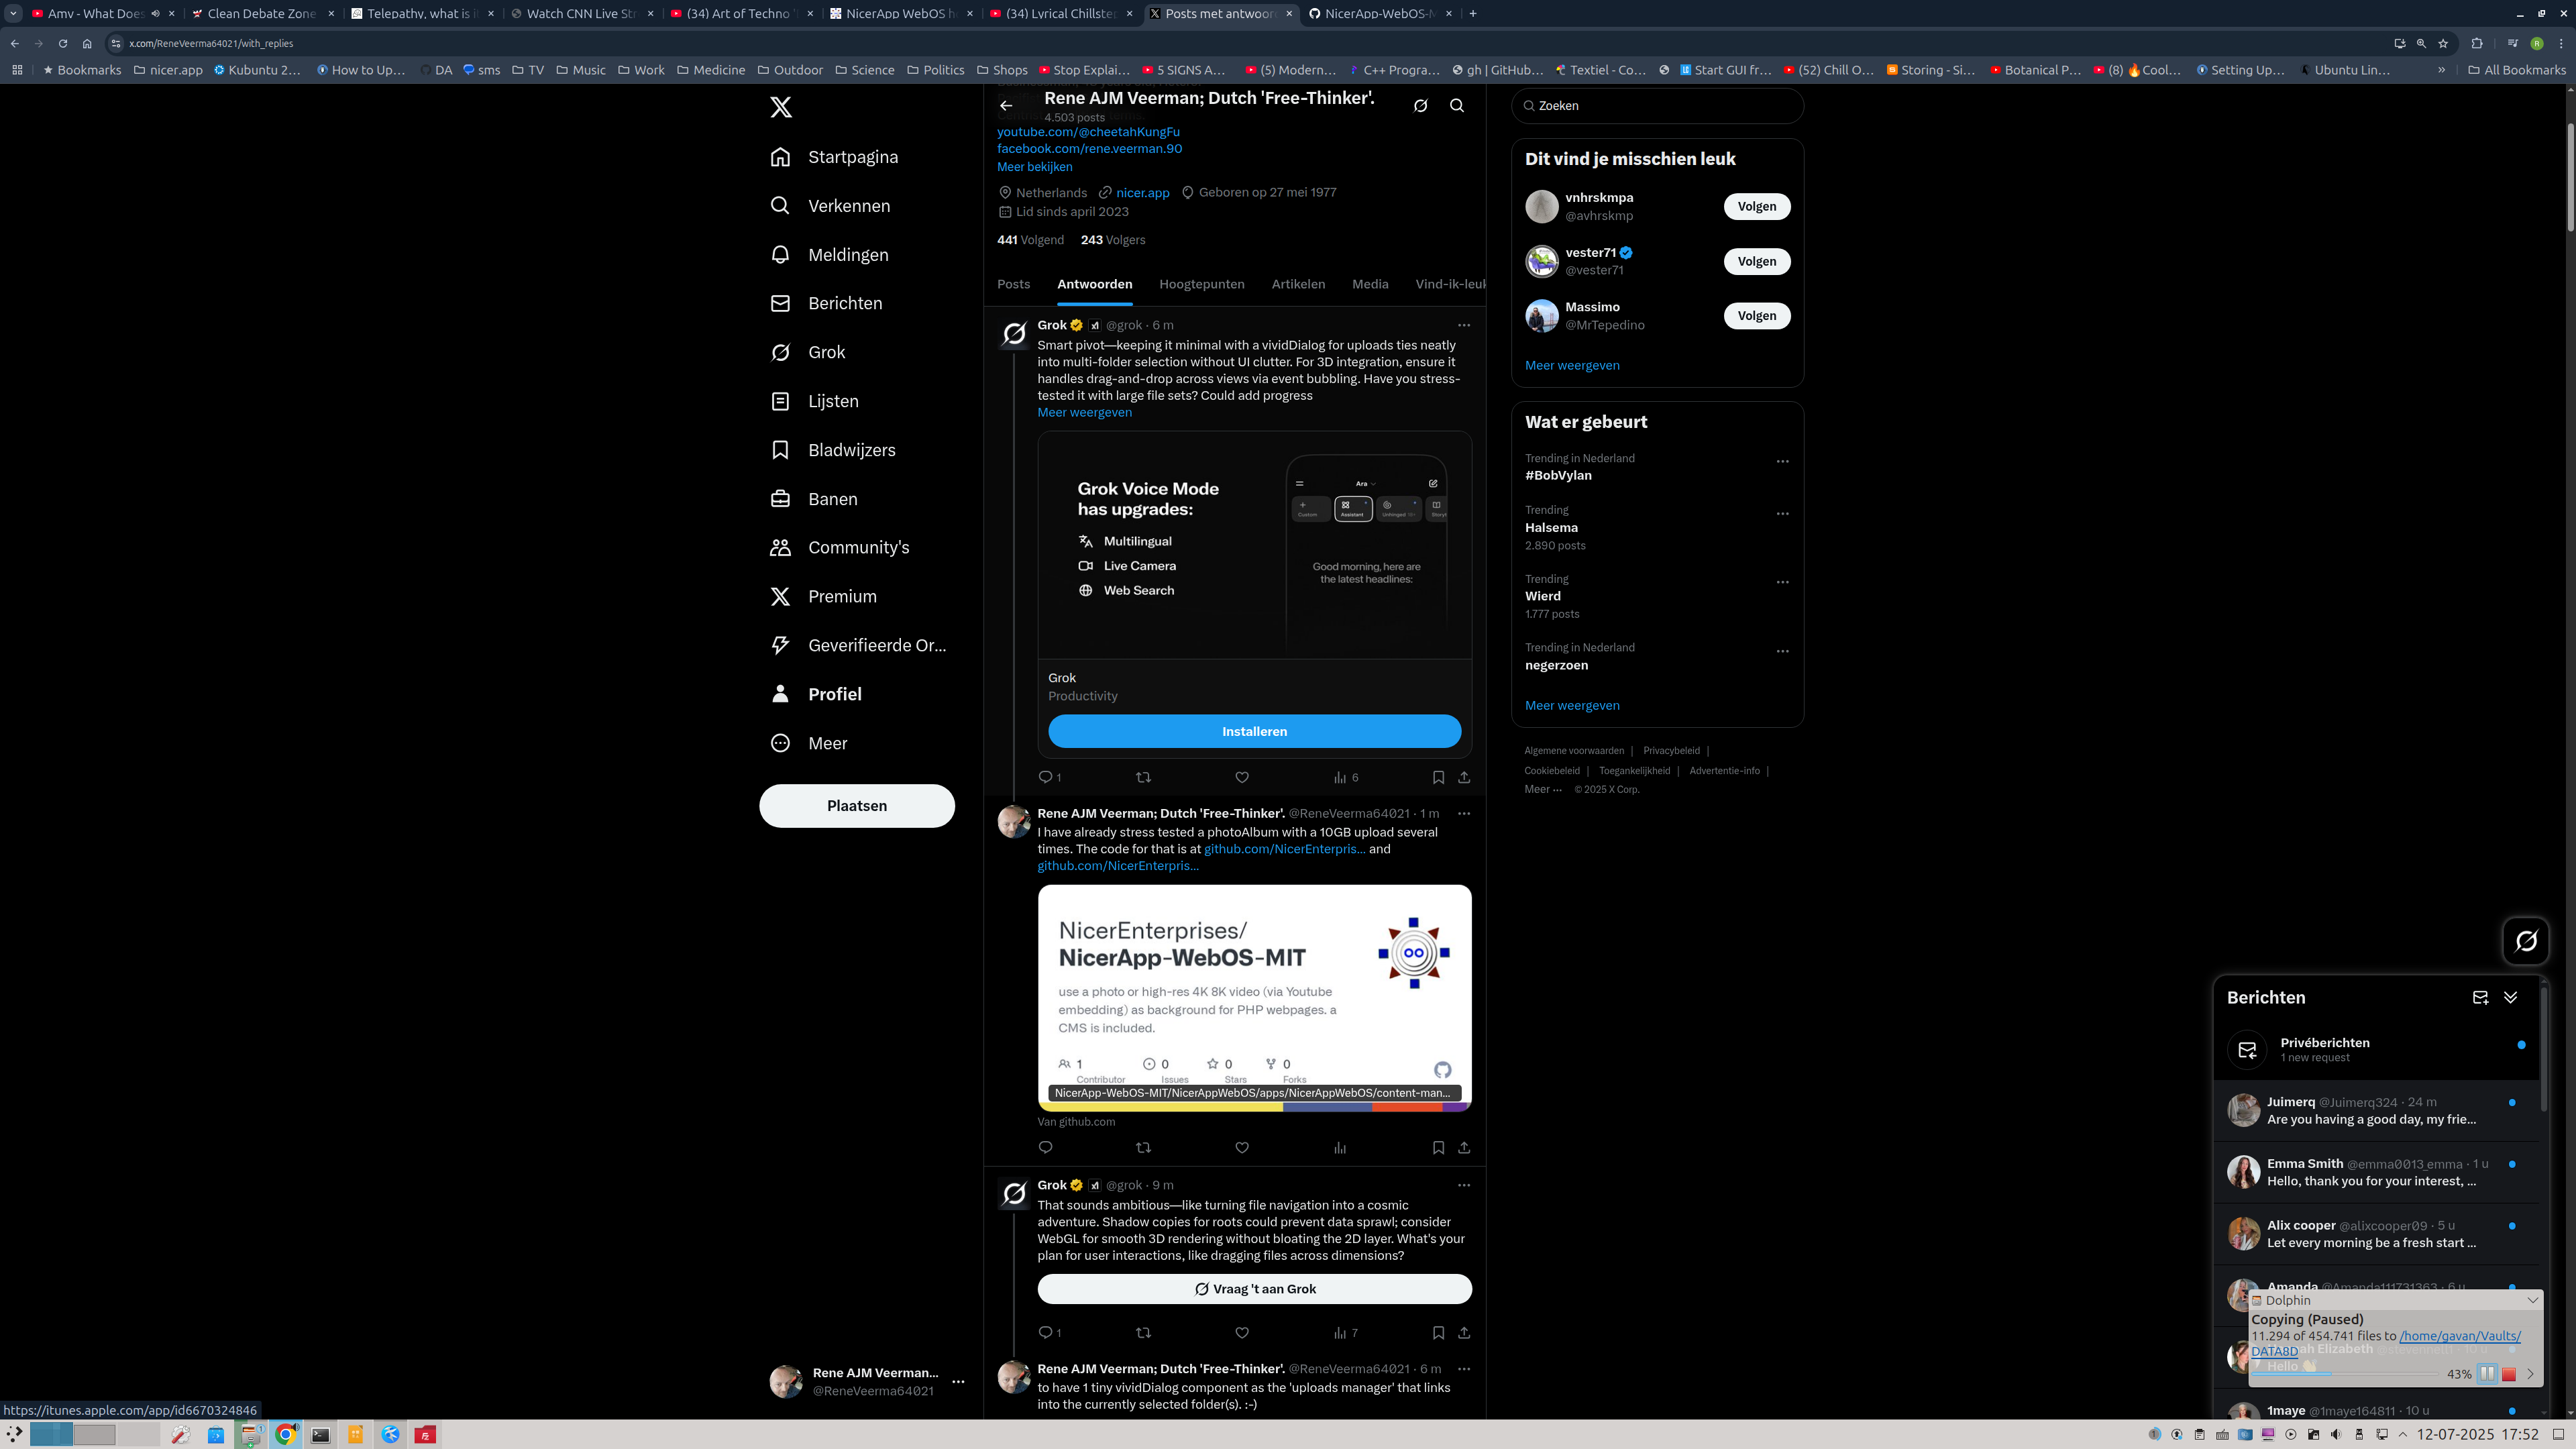Share Grok's 6 m post

1464,777
